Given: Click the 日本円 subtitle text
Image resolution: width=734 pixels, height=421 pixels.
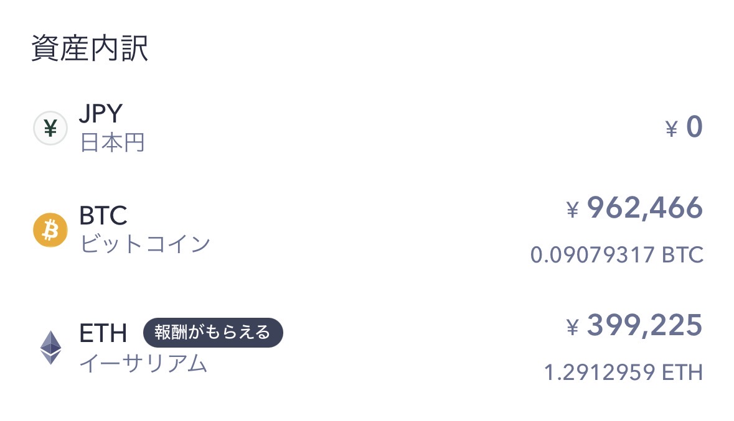Looking at the screenshot, I should (112, 143).
